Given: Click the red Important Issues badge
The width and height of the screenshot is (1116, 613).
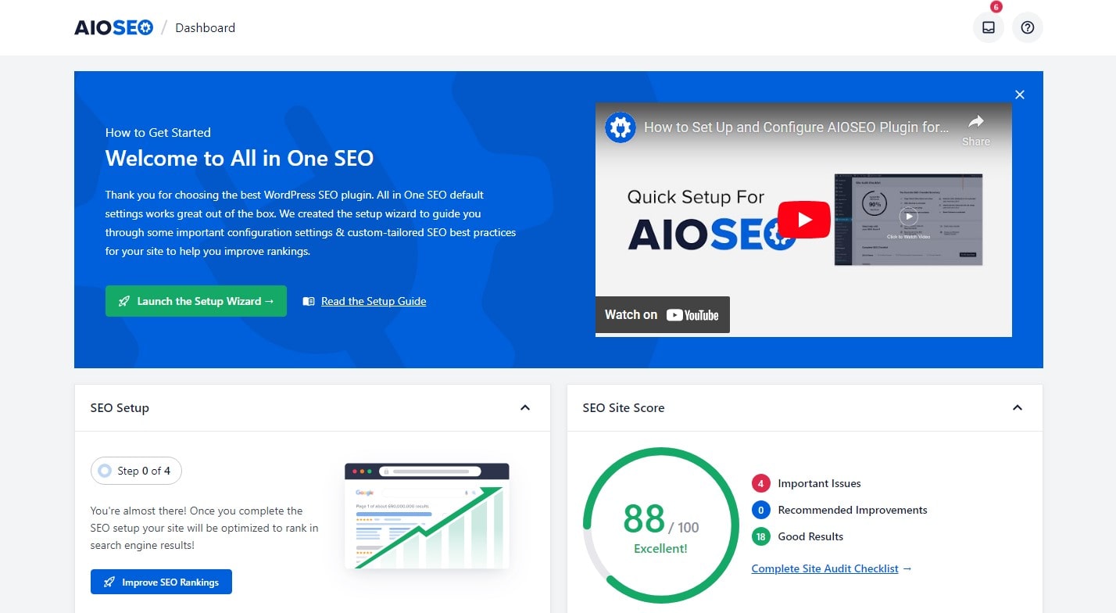Looking at the screenshot, I should pyautogui.click(x=760, y=483).
